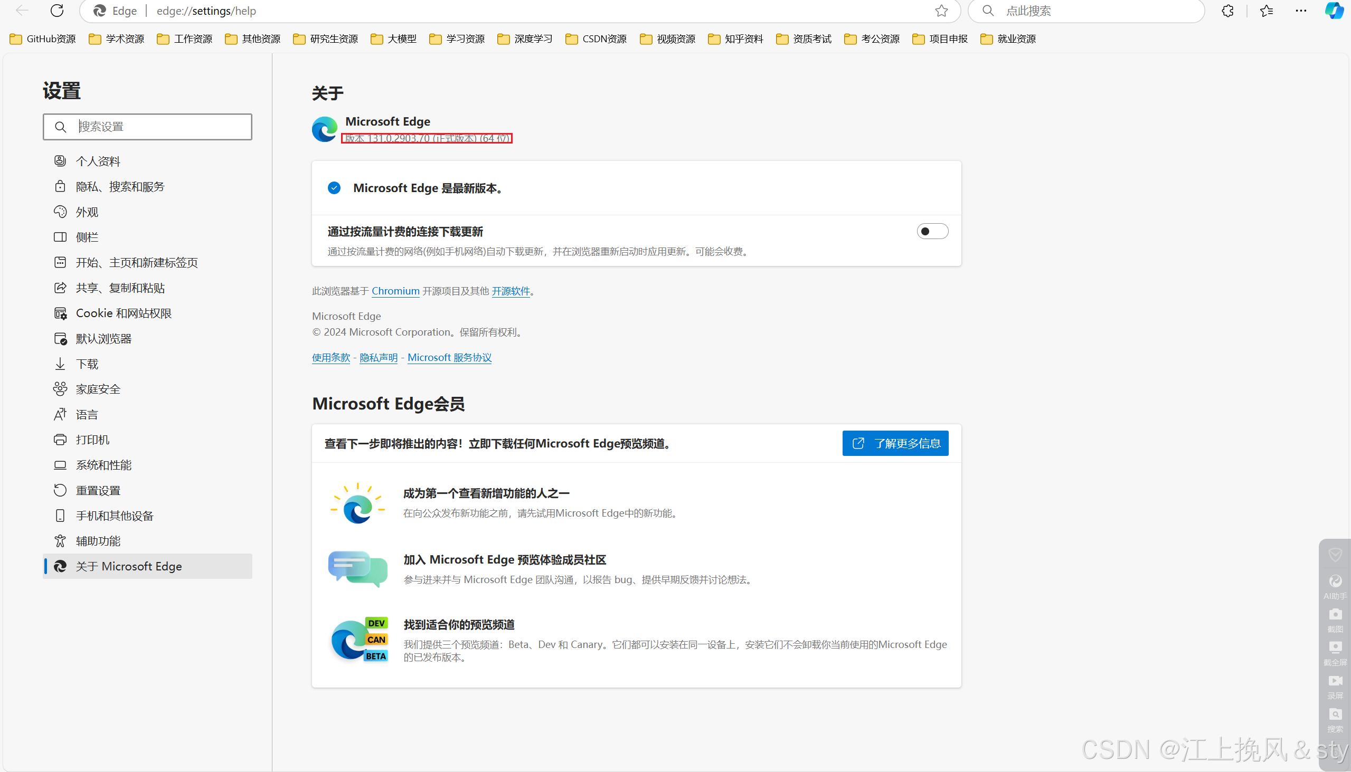Open the 使用条款 link
This screenshot has height=772, width=1351.
[330, 357]
